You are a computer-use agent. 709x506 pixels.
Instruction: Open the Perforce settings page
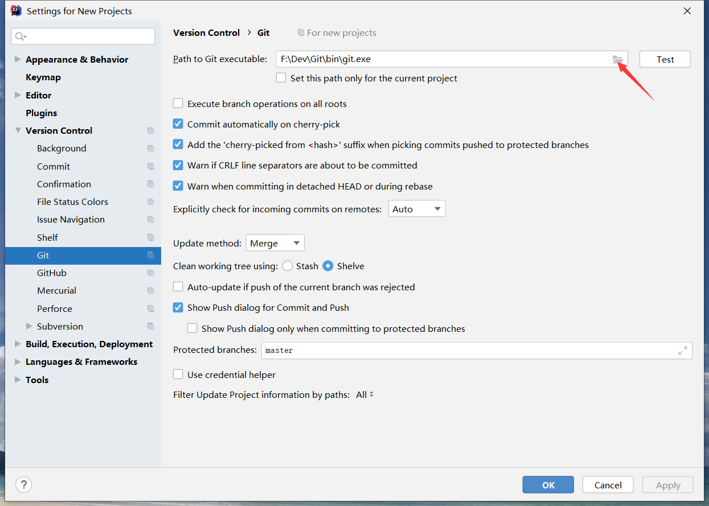[55, 308]
